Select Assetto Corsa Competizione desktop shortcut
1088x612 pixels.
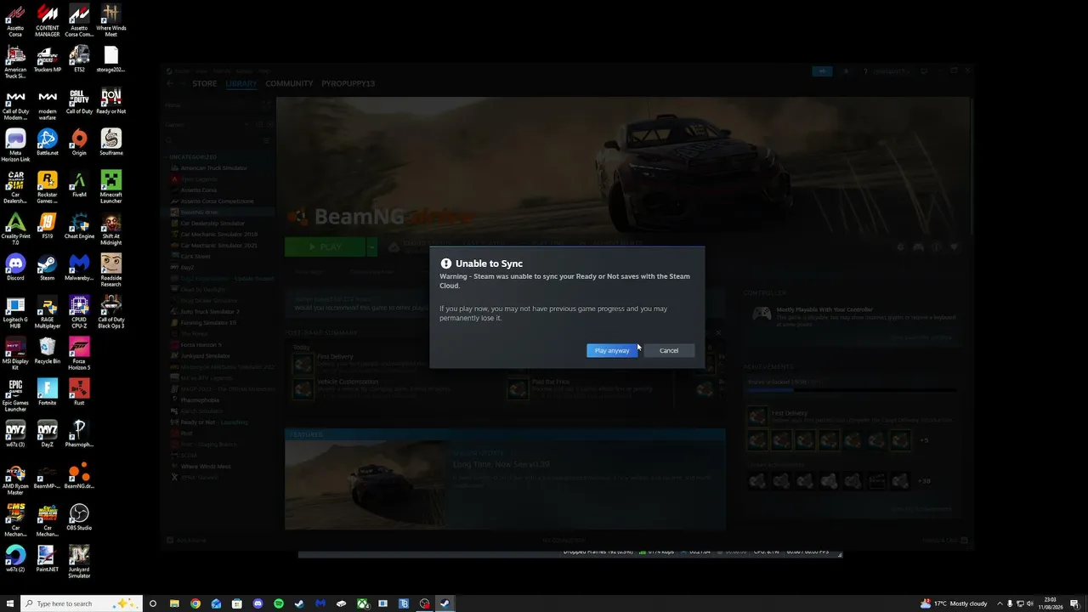tap(79, 21)
